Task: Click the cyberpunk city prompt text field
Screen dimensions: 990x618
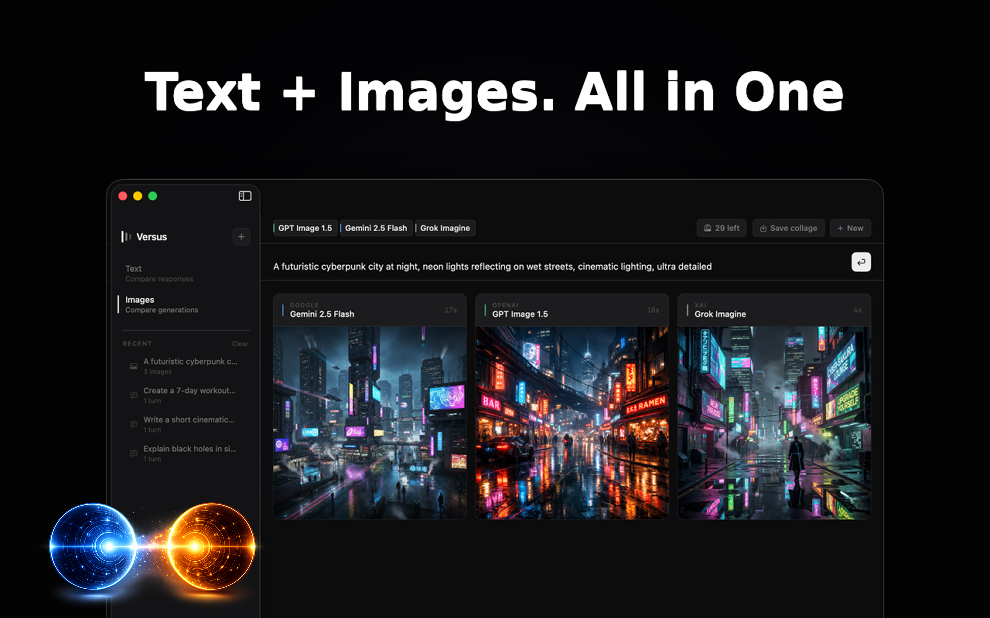Action: pos(492,267)
